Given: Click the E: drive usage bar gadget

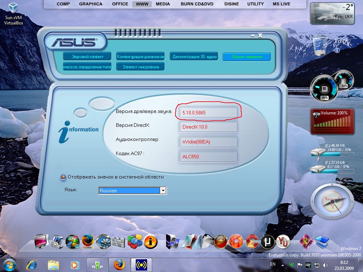Looking at the screenshot, I should coord(332,154).
